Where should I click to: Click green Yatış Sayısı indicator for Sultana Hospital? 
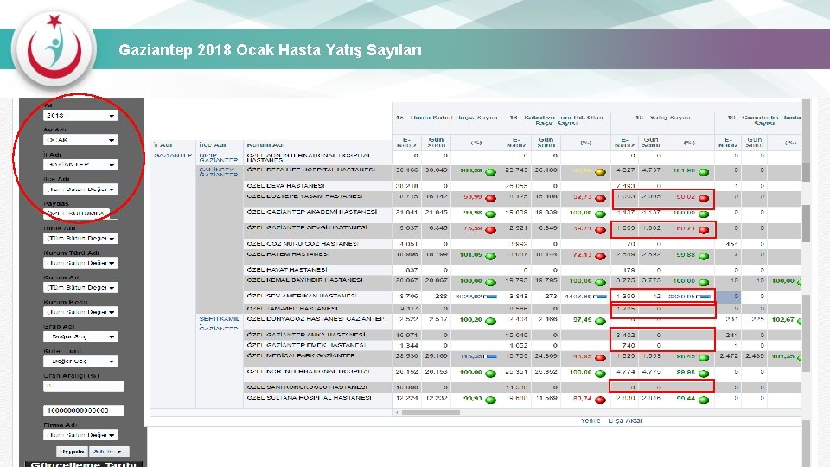pos(704,400)
